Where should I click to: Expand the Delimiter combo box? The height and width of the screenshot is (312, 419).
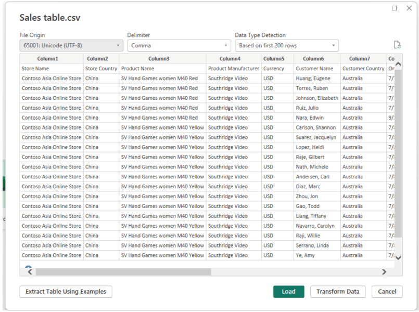pos(179,46)
